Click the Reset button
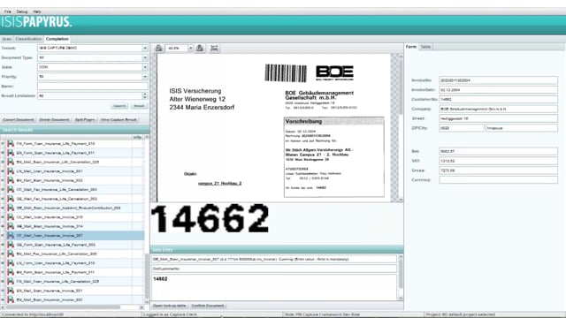The width and height of the screenshot is (566, 318). pos(139,106)
